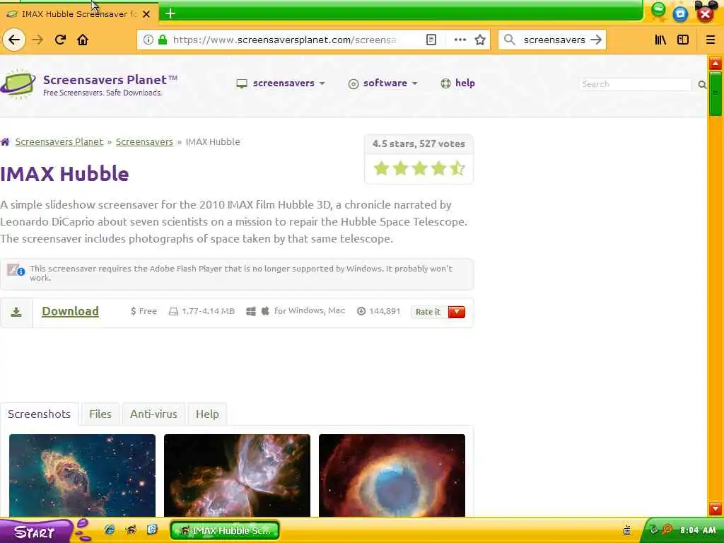The height and width of the screenshot is (543, 724).
Task: Click the system tray icon left of clock area
Action: [627, 530]
